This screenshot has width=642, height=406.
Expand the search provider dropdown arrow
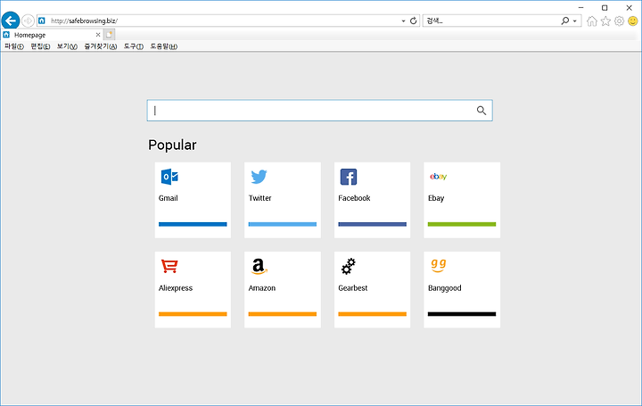point(575,21)
